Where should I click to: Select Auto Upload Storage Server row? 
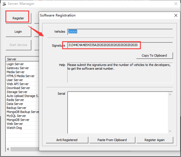[23, 96]
